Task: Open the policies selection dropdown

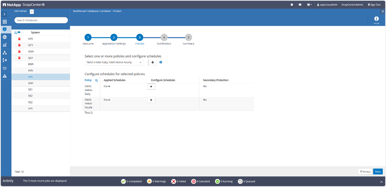Action: pyautogui.click(x=114, y=63)
